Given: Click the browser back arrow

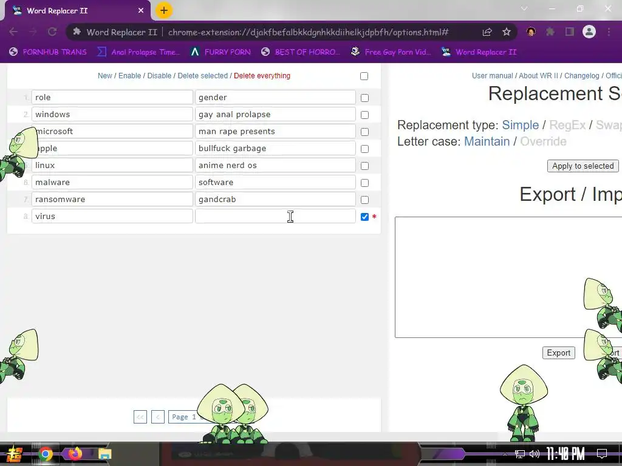Looking at the screenshot, I should [13, 32].
